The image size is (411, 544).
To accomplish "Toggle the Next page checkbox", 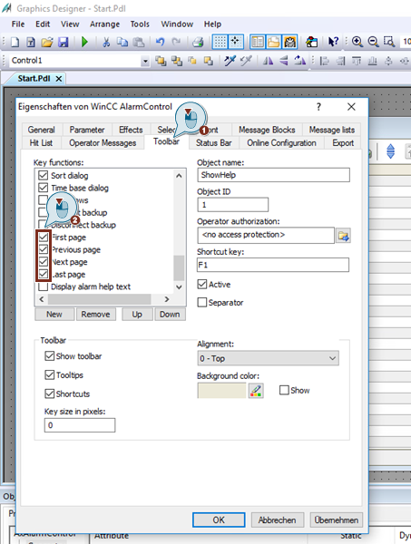I will tap(43, 262).
